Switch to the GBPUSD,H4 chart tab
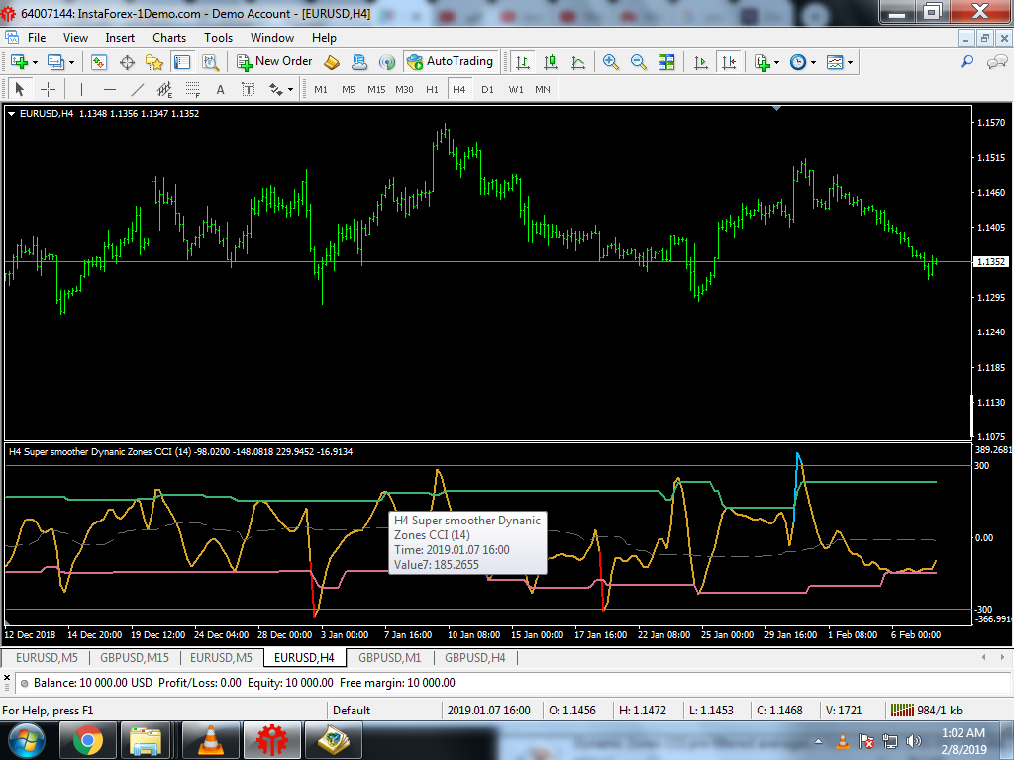This screenshot has height=760, width=1014. pos(474,657)
